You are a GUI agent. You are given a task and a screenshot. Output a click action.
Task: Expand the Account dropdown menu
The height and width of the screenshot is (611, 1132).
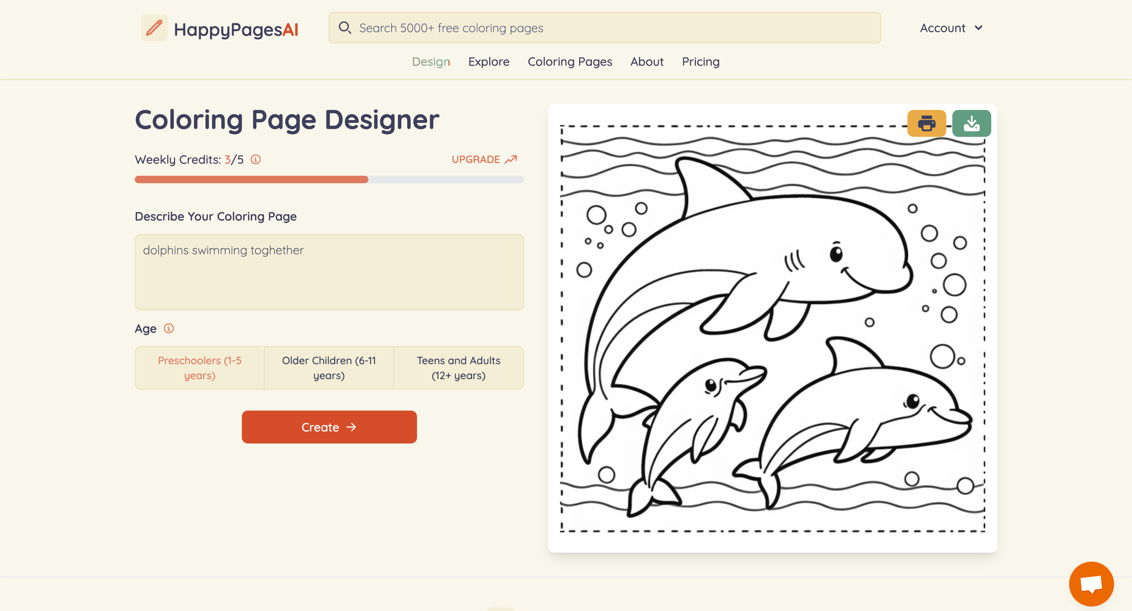(943, 28)
